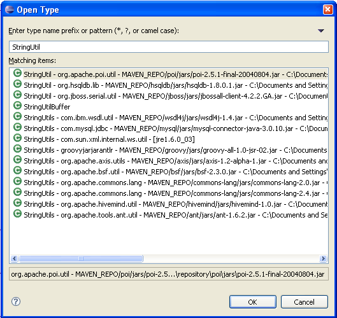Click scrollbar right arrow in results list
Screen dimensions: 337x318
323,258
